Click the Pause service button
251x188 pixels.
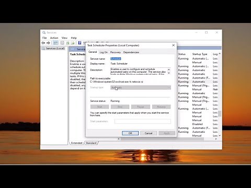click(x=141, y=107)
